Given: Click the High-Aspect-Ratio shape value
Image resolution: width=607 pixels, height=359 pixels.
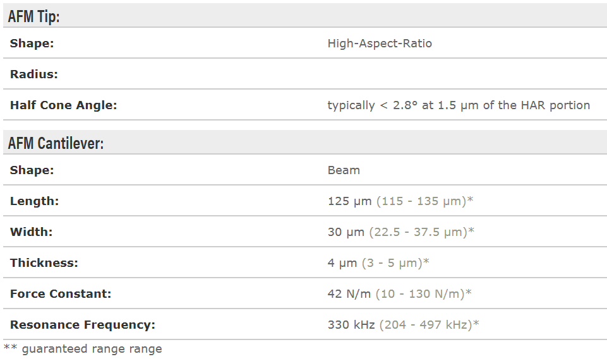Looking at the screenshot, I should tap(380, 44).
